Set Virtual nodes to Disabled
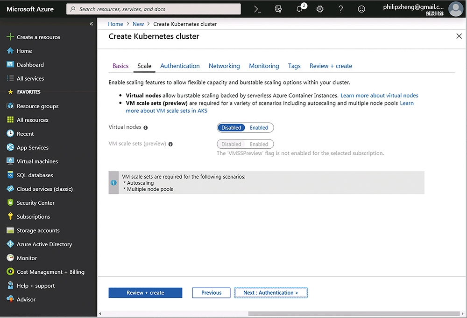Screen dimensions: 467x318 tap(231, 128)
